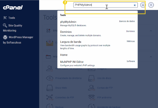The height and width of the screenshot is (108, 158).
Task: Click the Bancos de dados category label
Action: point(127,21)
